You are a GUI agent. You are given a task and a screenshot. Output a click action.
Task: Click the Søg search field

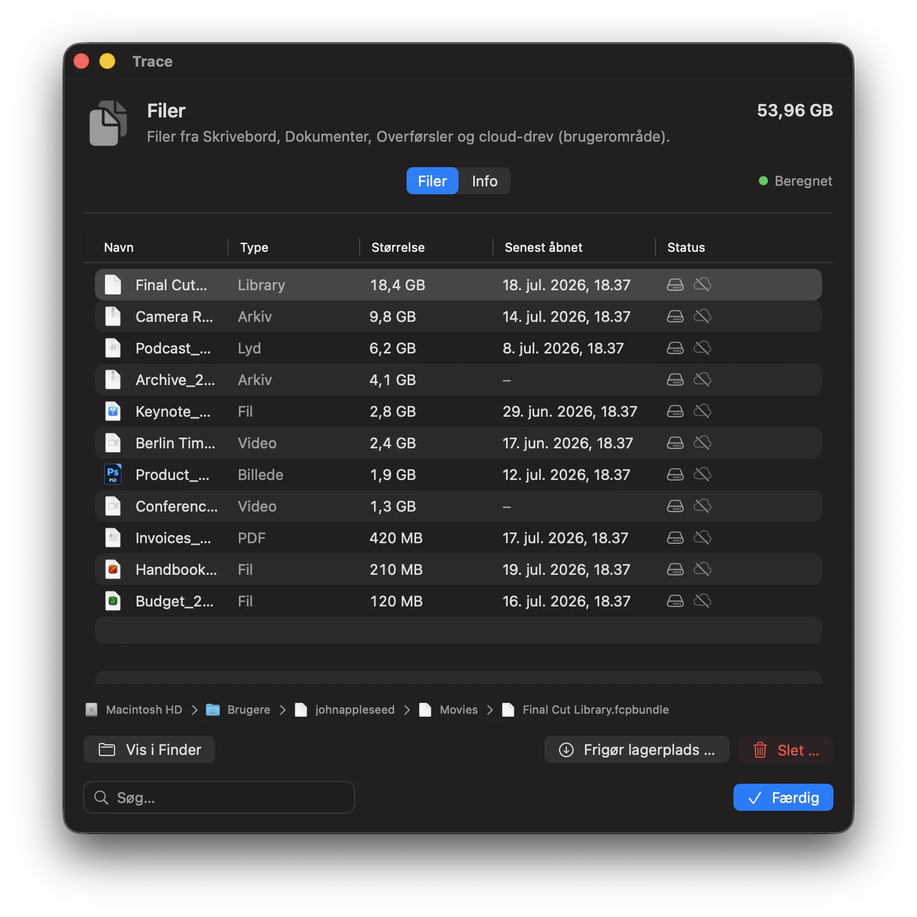point(219,797)
